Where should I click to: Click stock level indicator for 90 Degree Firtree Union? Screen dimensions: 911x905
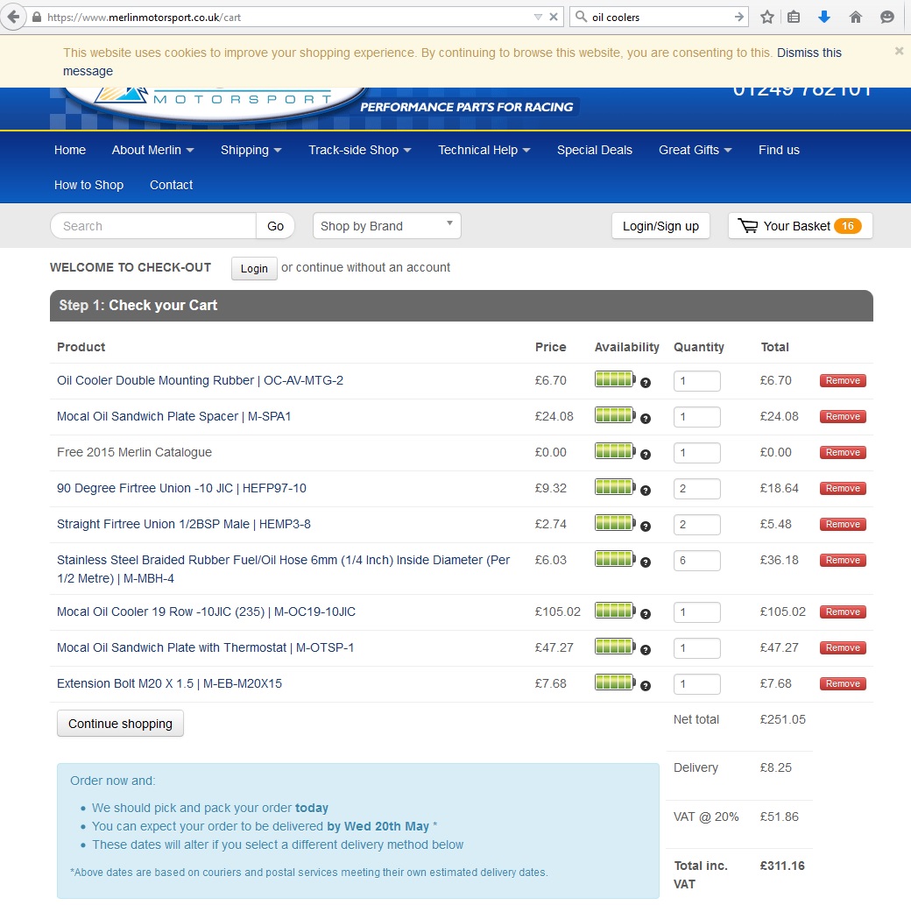(615, 487)
